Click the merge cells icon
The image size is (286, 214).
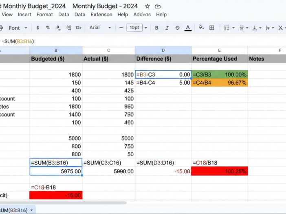click(227, 28)
